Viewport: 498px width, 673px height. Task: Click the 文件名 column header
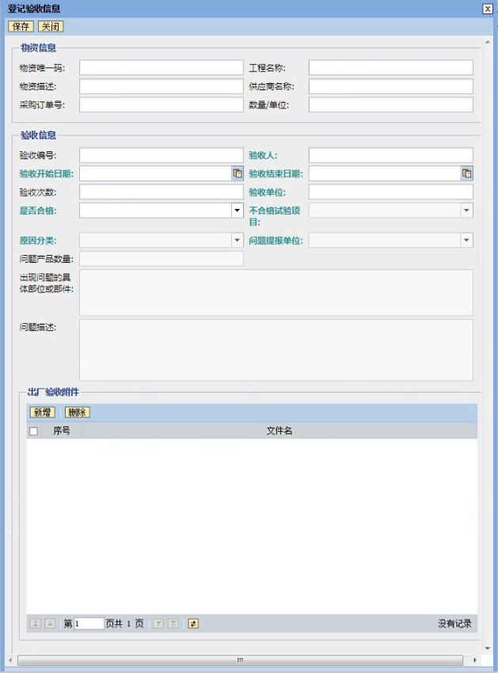(x=279, y=431)
